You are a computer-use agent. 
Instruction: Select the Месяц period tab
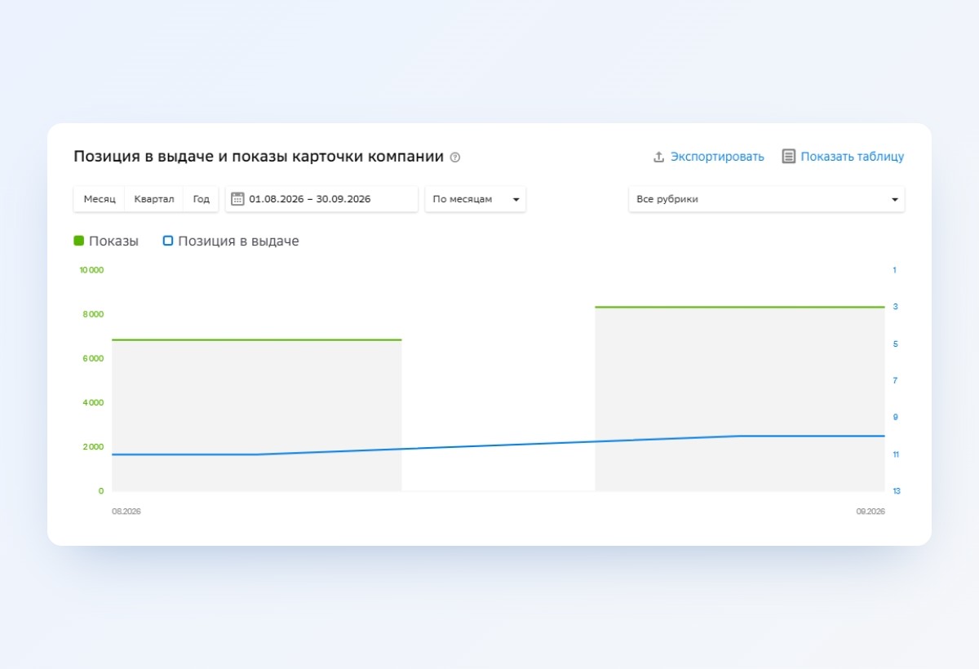click(x=100, y=199)
